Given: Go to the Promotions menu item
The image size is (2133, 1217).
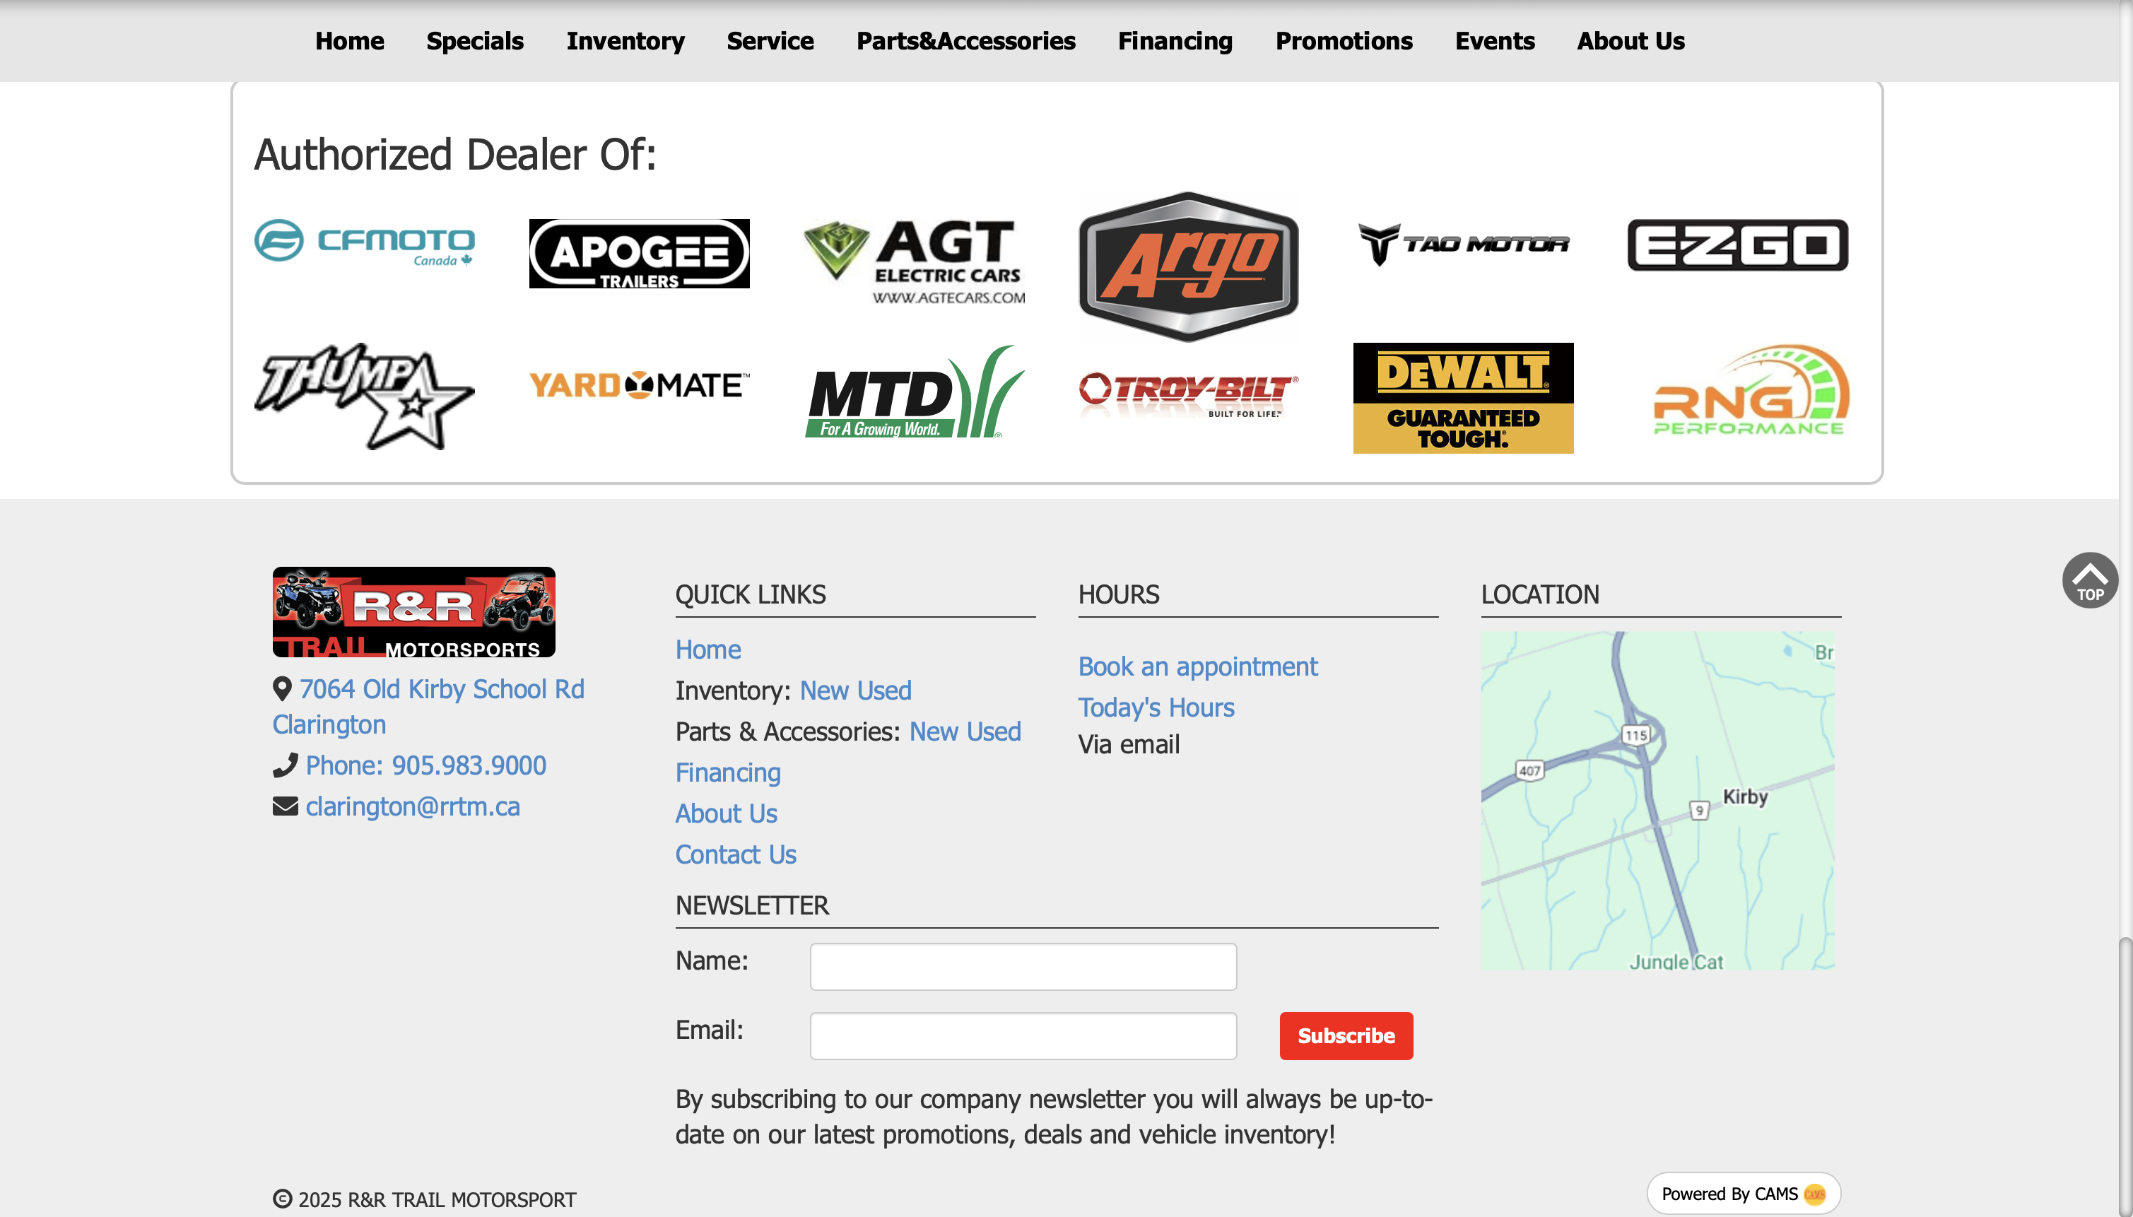Looking at the screenshot, I should (1343, 41).
